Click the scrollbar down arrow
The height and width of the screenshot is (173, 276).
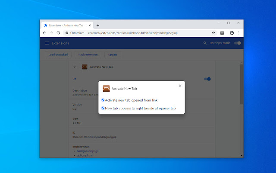[x=241, y=156]
